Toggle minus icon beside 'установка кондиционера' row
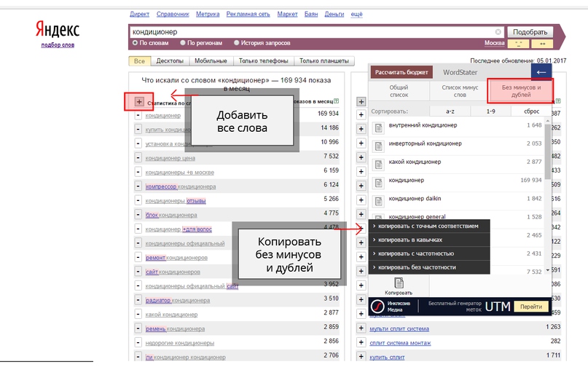Viewport: 588px width, 367px height. [138, 143]
